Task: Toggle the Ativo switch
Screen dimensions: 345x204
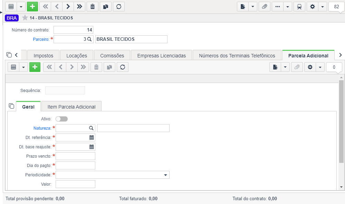Action: tap(61, 119)
